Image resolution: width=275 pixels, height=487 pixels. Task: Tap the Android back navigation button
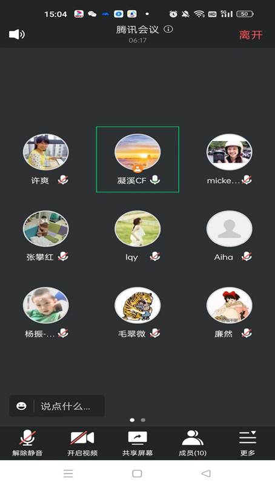(206, 473)
